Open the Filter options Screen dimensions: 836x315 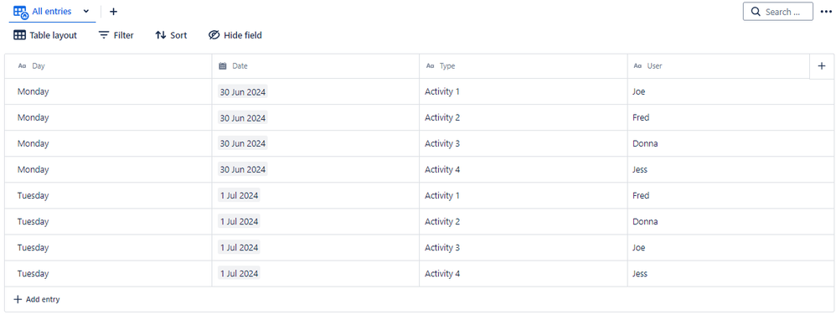(x=116, y=35)
